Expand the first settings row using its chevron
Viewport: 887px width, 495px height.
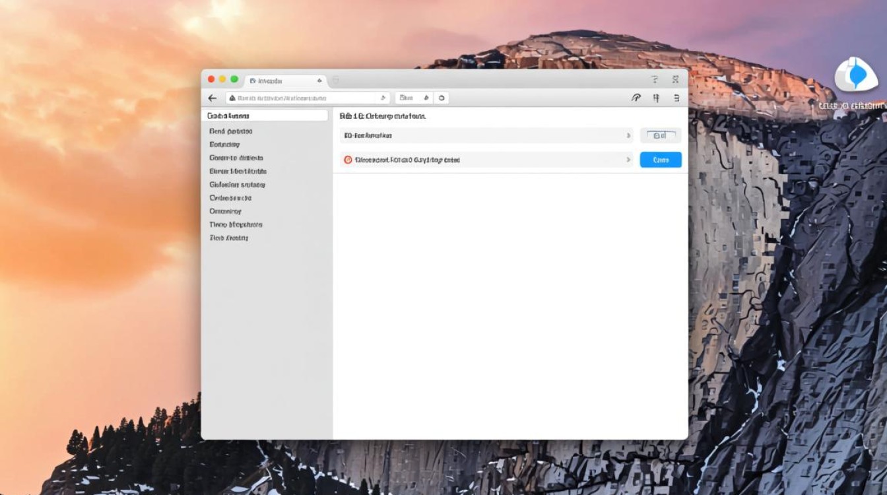pos(628,135)
